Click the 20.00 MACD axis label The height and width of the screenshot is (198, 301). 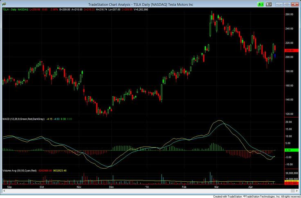tap(289, 122)
